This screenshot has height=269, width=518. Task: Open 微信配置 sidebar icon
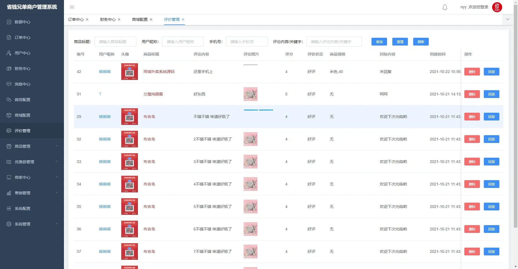23,100
